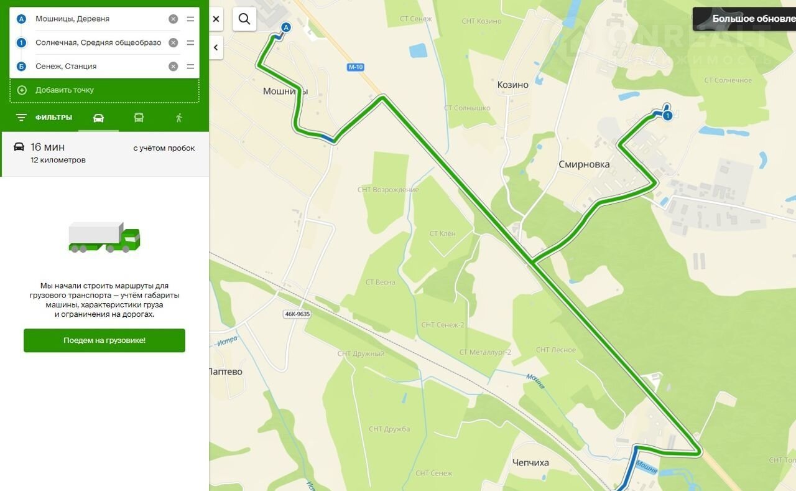796x491 pixels.
Task: Select the car route mode tab
Action: [98, 118]
